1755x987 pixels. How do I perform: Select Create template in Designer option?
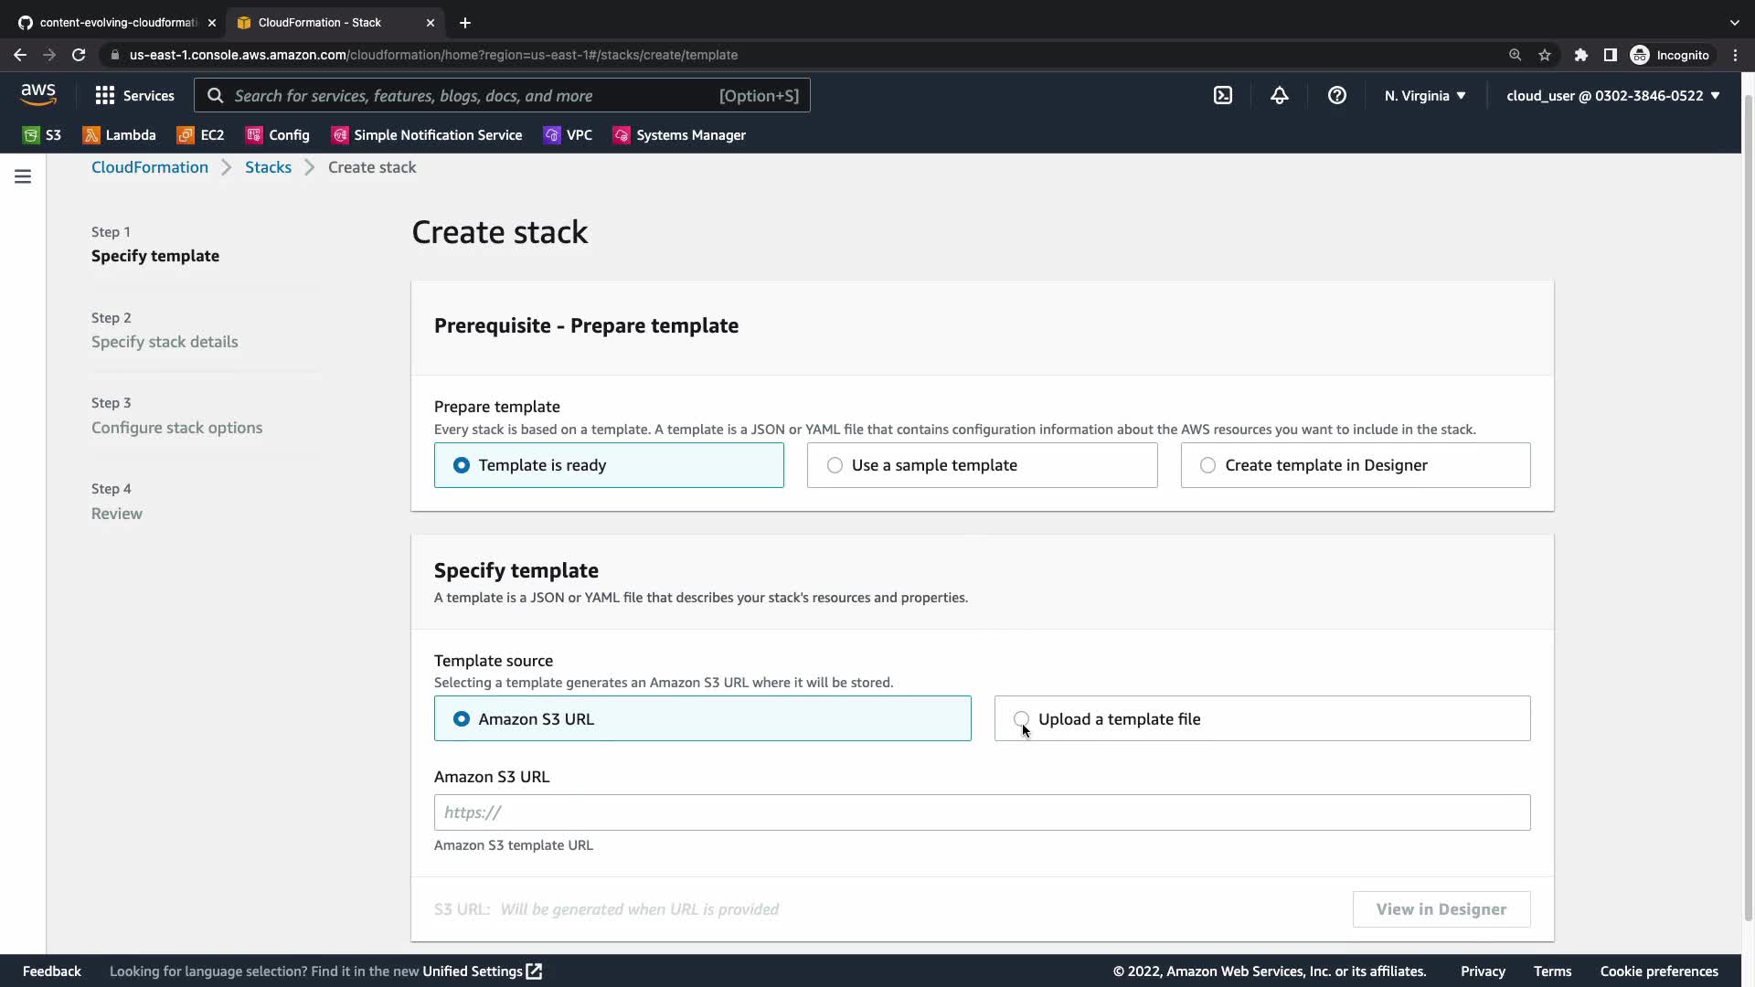(x=1207, y=465)
